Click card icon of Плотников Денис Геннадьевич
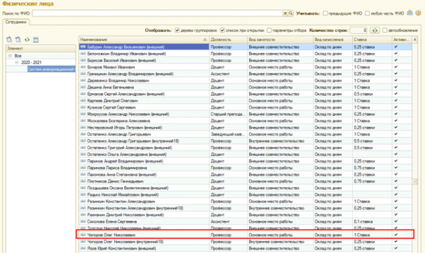Screen dimensions: 425x253 click(83, 181)
